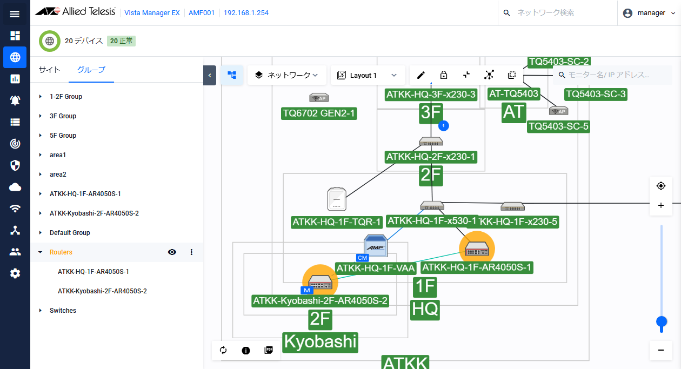Screen dimensions: 681x369
Task: Click the inward arrows collapse icon
Action: [466, 75]
